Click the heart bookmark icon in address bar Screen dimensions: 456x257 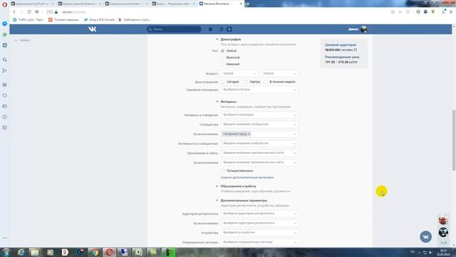click(x=408, y=12)
